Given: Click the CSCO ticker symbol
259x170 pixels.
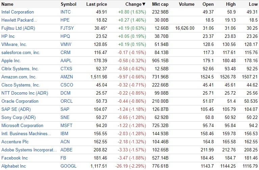Looking at the screenshot, I should [67, 85].
